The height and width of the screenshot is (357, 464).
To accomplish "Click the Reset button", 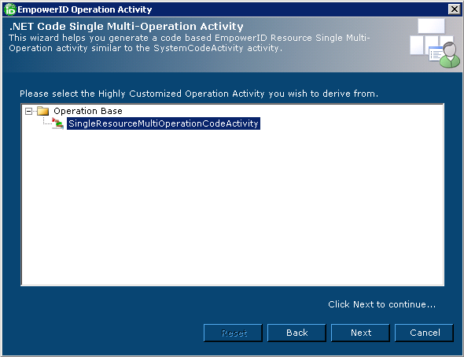I will click(x=233, y=333).
